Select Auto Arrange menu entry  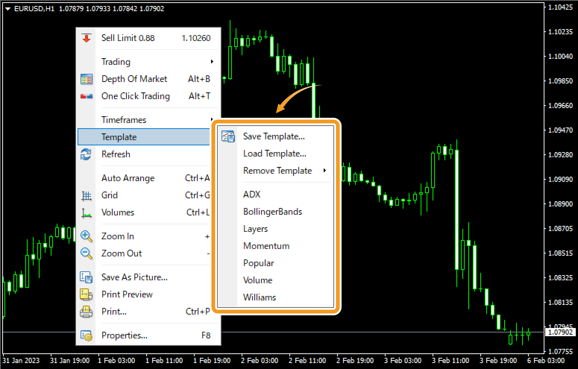click(x=144, y=178)
